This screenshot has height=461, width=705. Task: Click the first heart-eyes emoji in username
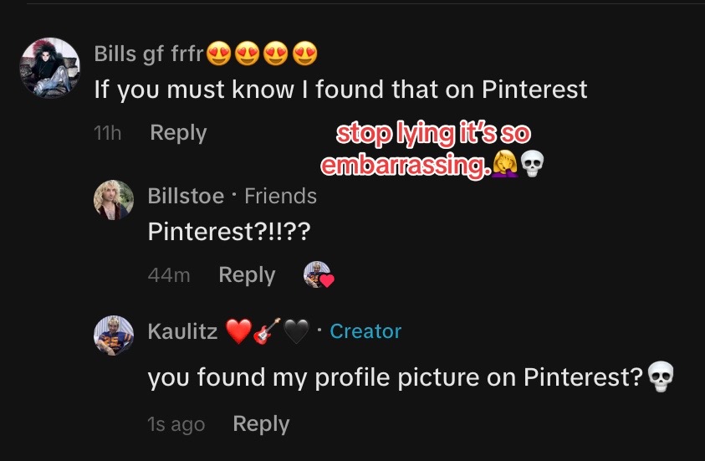tap(219, 54)
